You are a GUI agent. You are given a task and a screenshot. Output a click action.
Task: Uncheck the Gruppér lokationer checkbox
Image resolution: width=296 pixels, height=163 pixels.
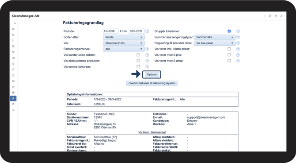pos(229,31)
